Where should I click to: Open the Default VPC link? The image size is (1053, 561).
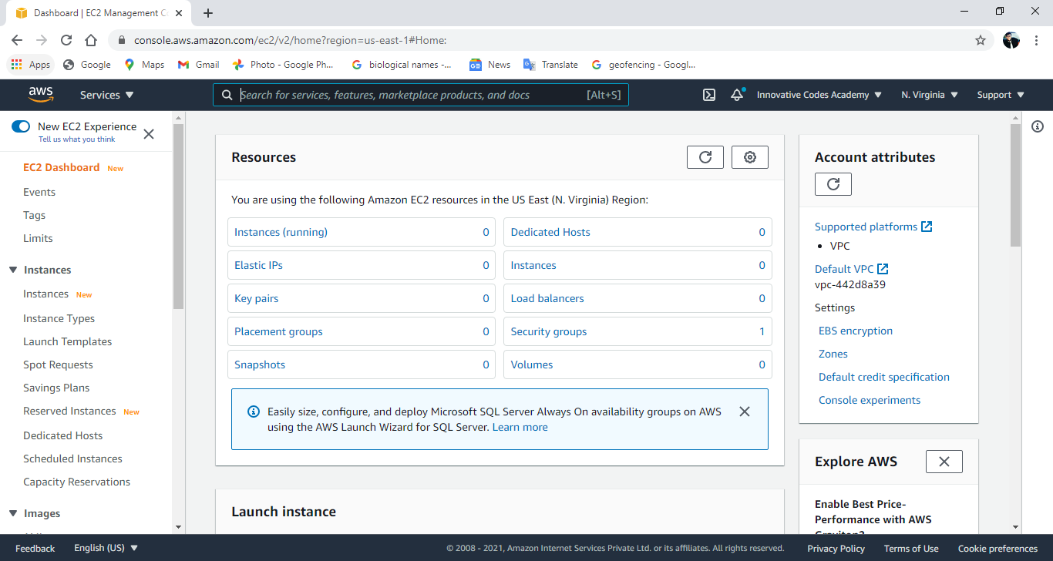[845, 268]
